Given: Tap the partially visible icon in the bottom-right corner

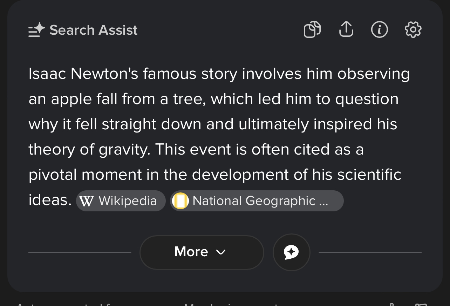Looking at the screenshot, I should (x=420, y=304).
